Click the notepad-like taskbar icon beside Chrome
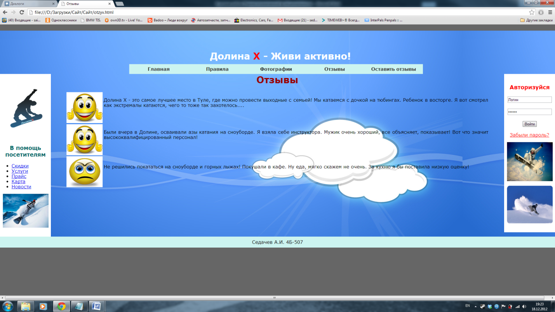The image size is (555, 312). pyautogui.click(x=79, y=306)
